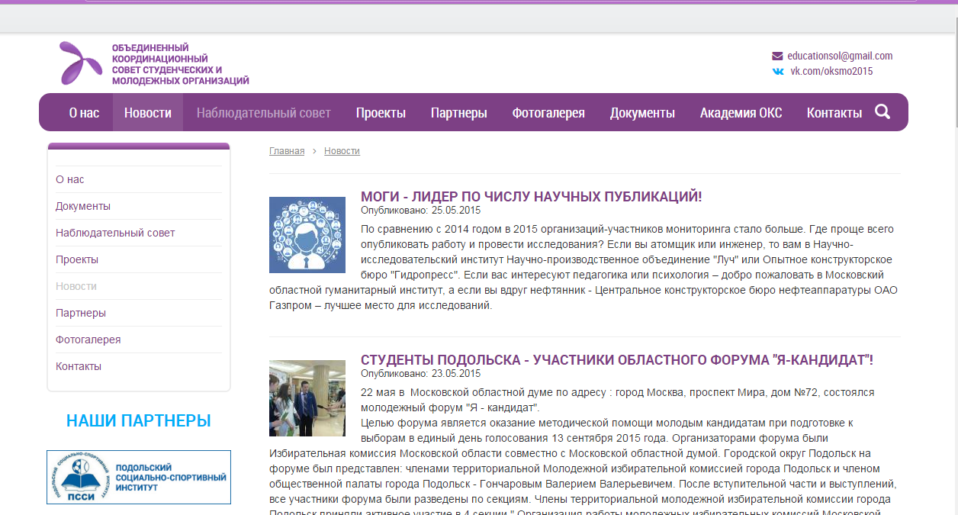Open Партнеры in the left sidebar menu
The width and height of the screenshot is (958, 515).
81,313
